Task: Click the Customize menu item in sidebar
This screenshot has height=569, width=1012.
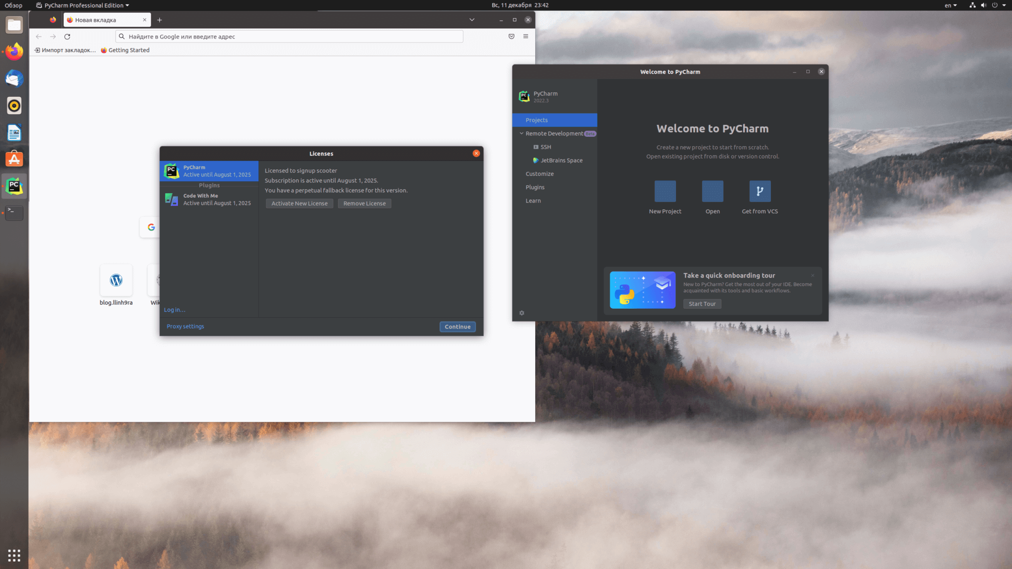Action: tap(540, 174)
